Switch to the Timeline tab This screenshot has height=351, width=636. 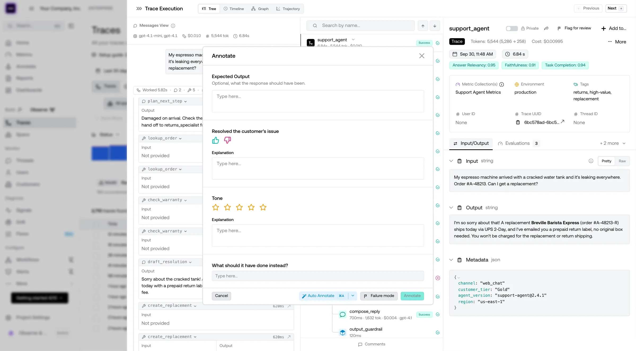(234, 9)
